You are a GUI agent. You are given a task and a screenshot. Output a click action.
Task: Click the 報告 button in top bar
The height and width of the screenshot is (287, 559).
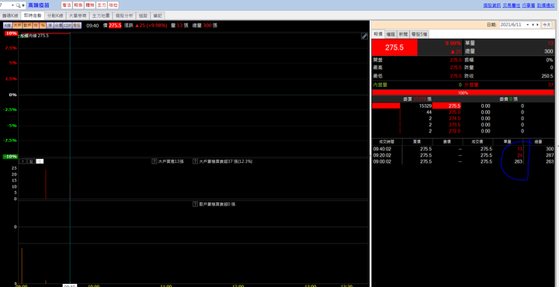(x=78, y=5)
